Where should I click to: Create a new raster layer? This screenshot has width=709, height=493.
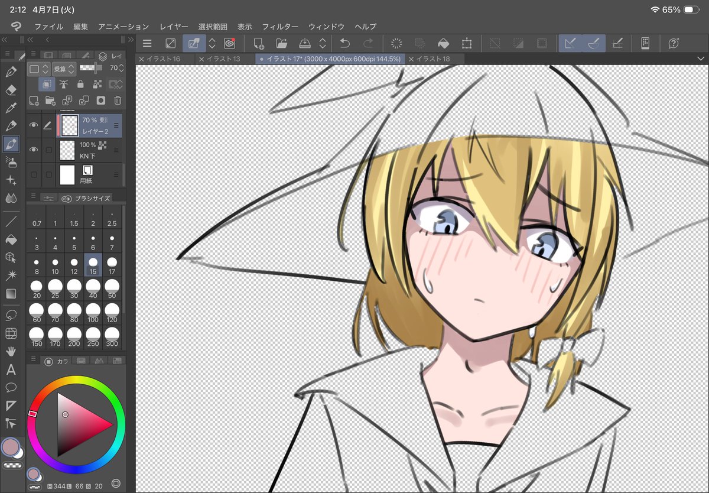pos(34,100)
